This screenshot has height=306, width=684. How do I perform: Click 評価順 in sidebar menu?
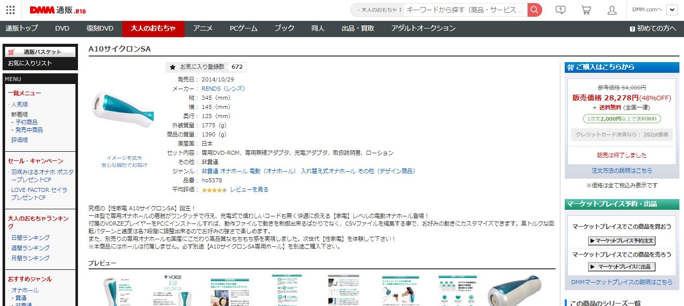coord(20,140)
